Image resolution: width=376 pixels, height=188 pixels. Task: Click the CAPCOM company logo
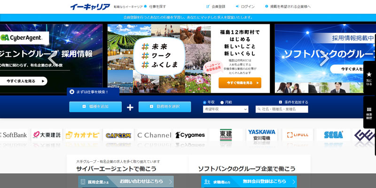click(x=118, y=135)
